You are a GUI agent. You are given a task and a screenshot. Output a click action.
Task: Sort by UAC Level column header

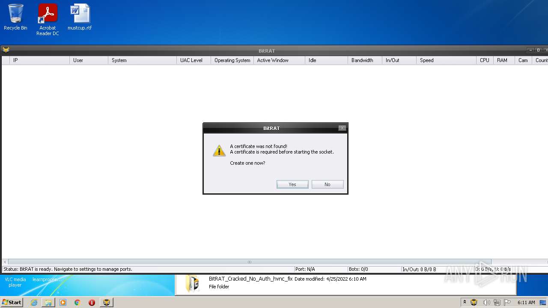[x=194, y=60]
